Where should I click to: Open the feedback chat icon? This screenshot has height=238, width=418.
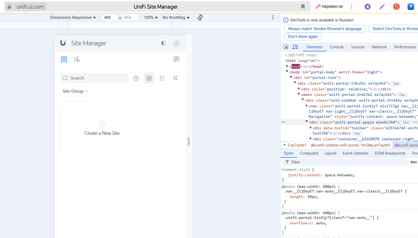click(176, 59)
